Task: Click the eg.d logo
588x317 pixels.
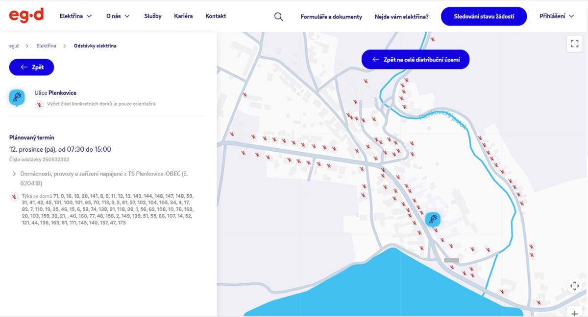Action: coord(26,16)
